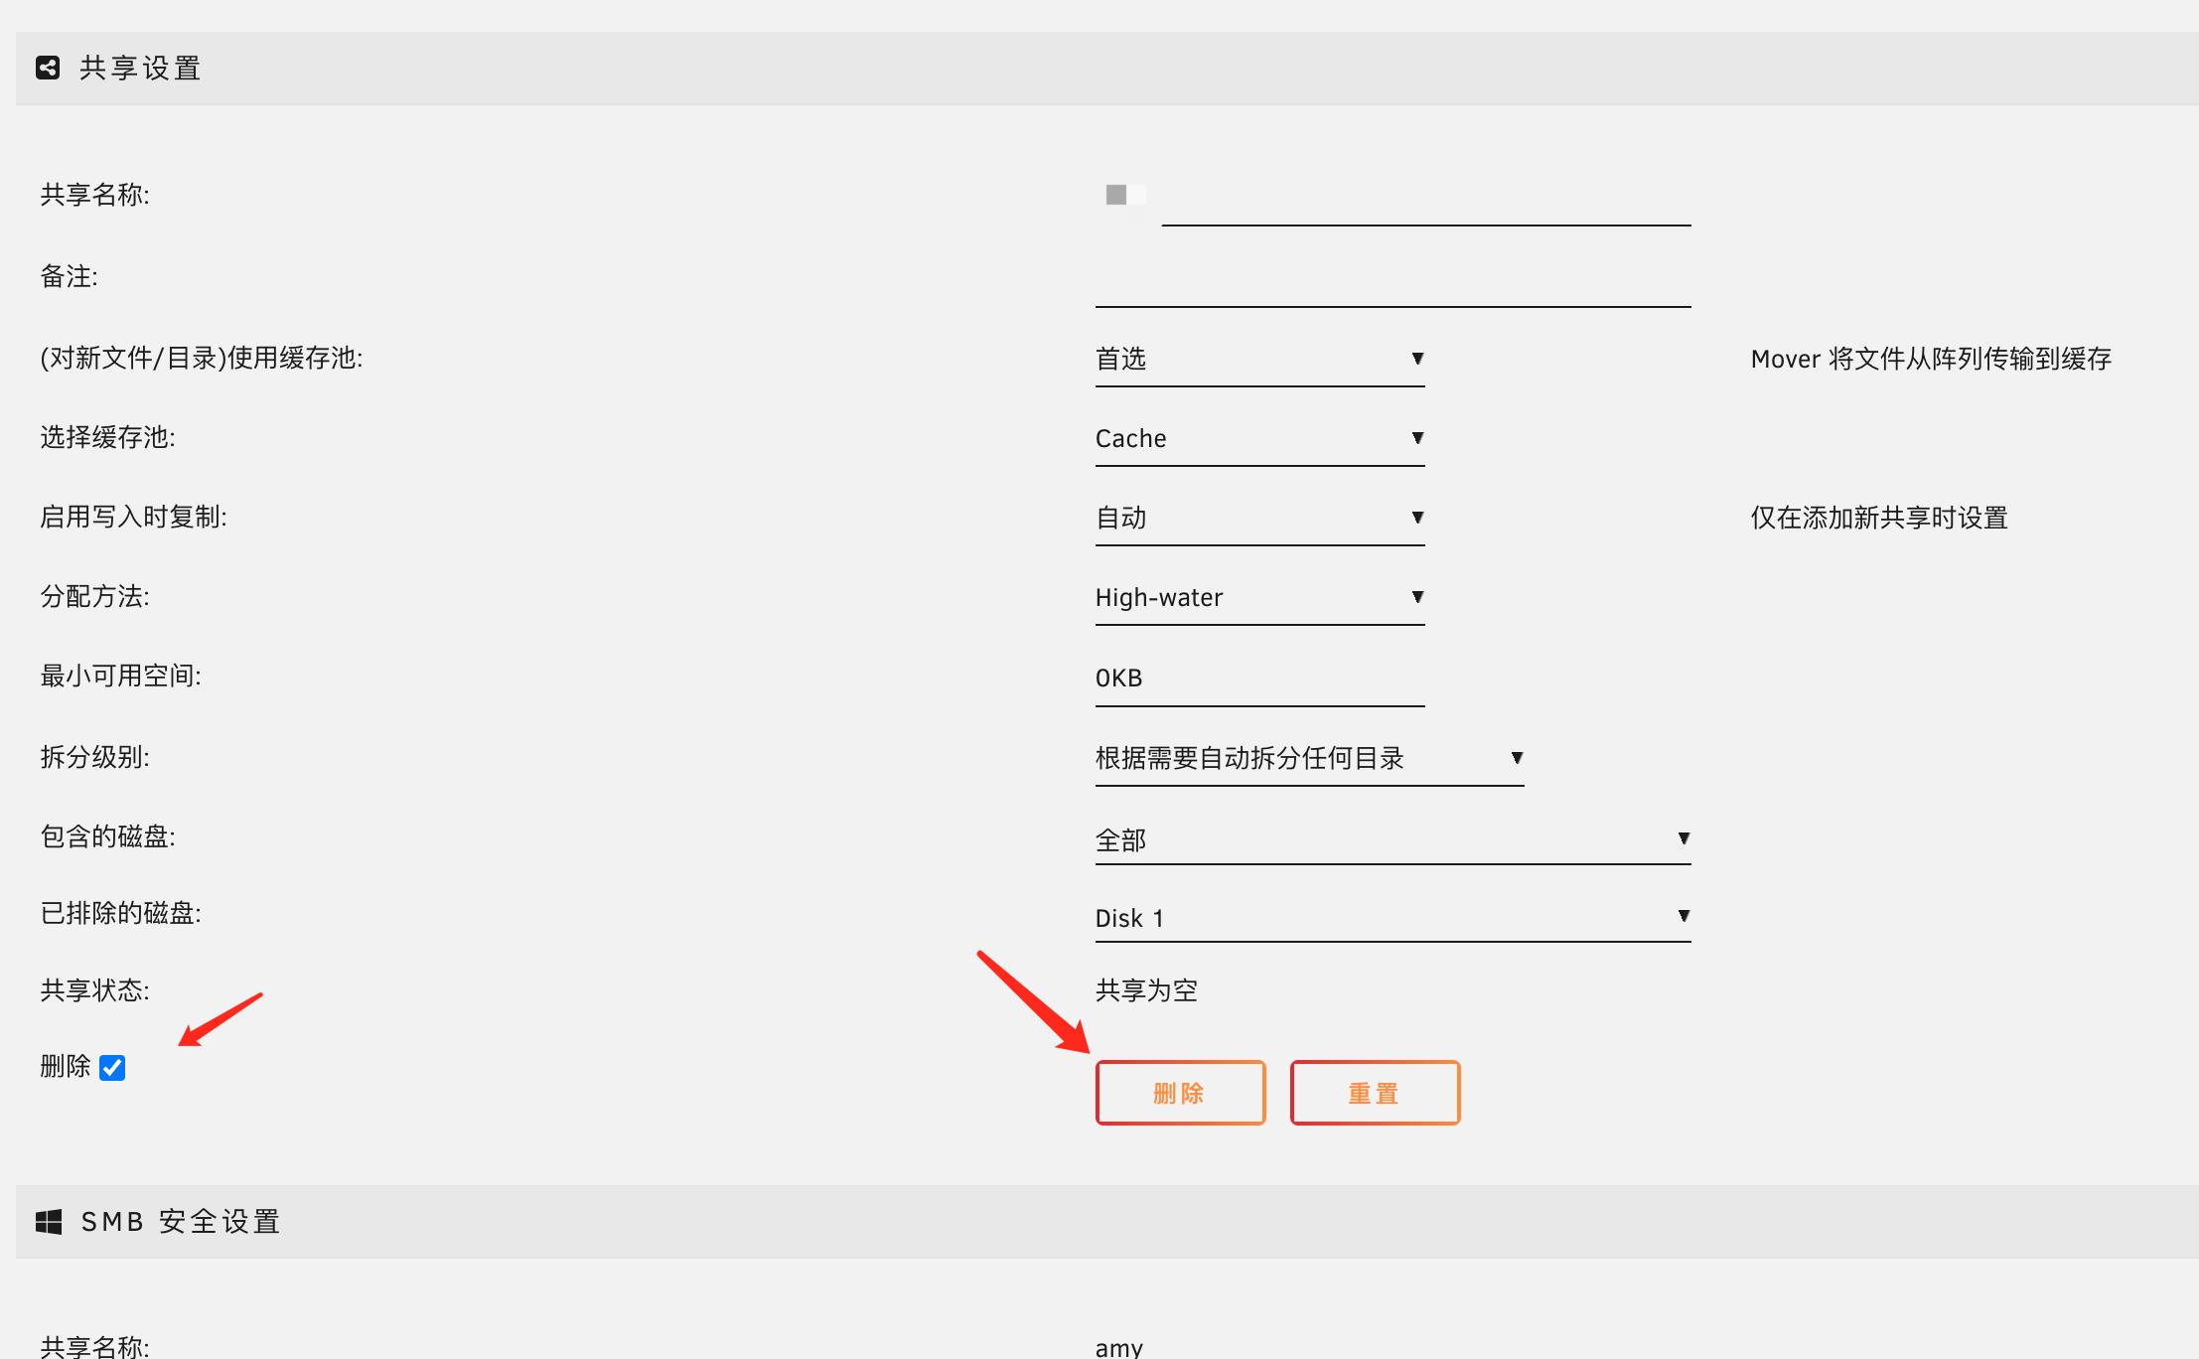
Task: Click the Windows icon beside SMB 安全设置
Action: point(49,1221)
